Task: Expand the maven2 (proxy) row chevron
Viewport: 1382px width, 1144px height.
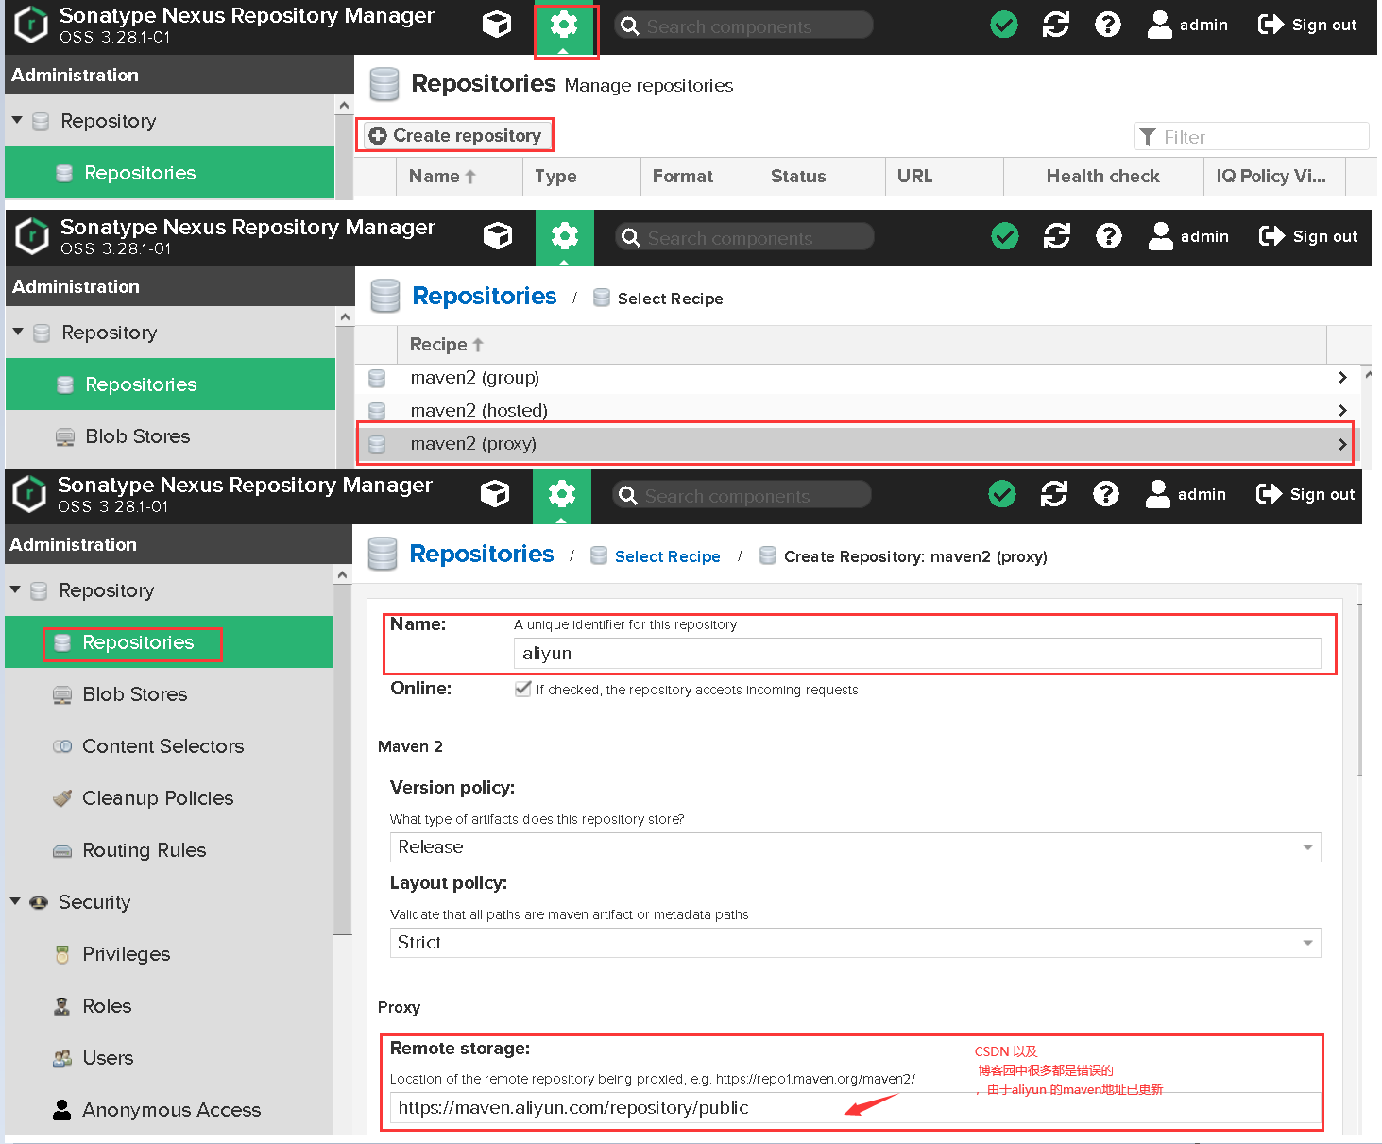Action: click(1342, 444)
